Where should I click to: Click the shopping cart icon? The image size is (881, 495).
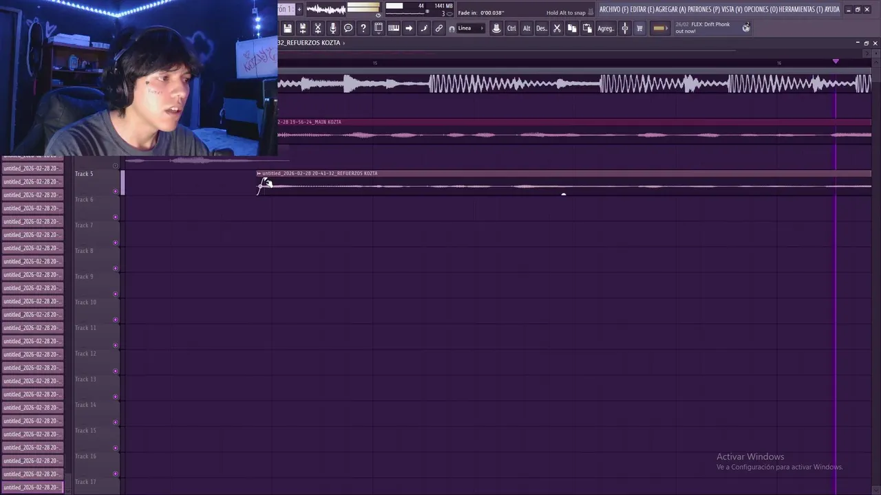639,28
